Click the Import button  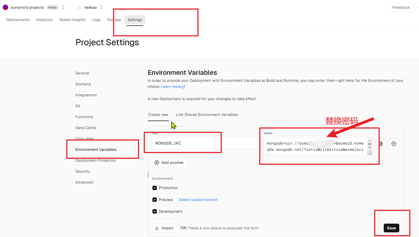[x=164, y=228]
